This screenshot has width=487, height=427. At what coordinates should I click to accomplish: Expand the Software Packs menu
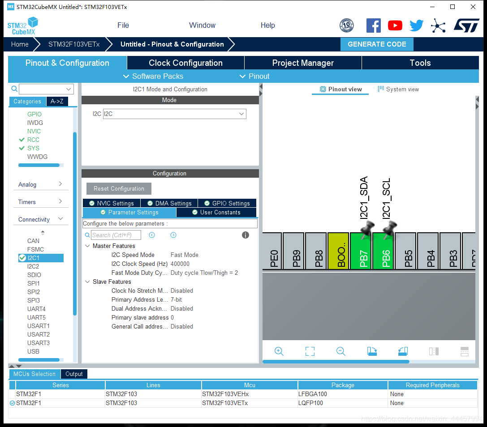click(153, 77)
